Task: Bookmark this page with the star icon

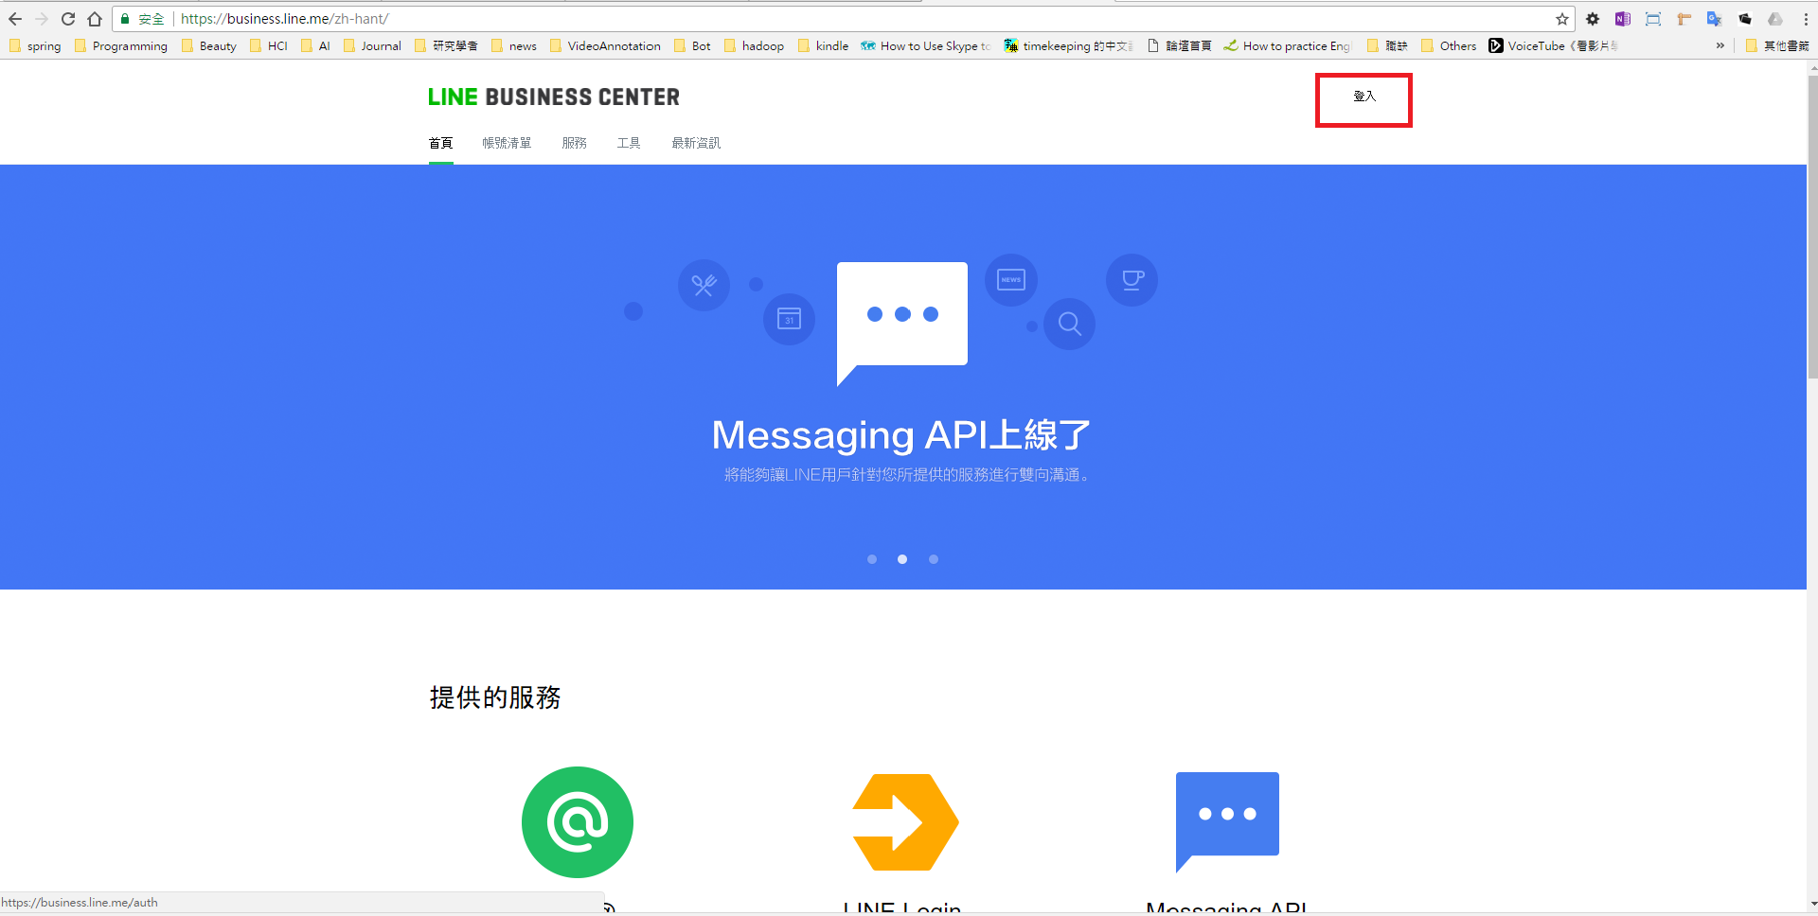Action: click(1562, 19)
